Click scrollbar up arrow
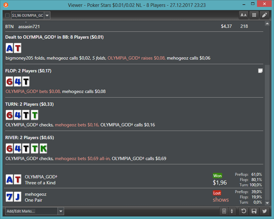This screenshot has height=219, width=274. coord(267,24)
